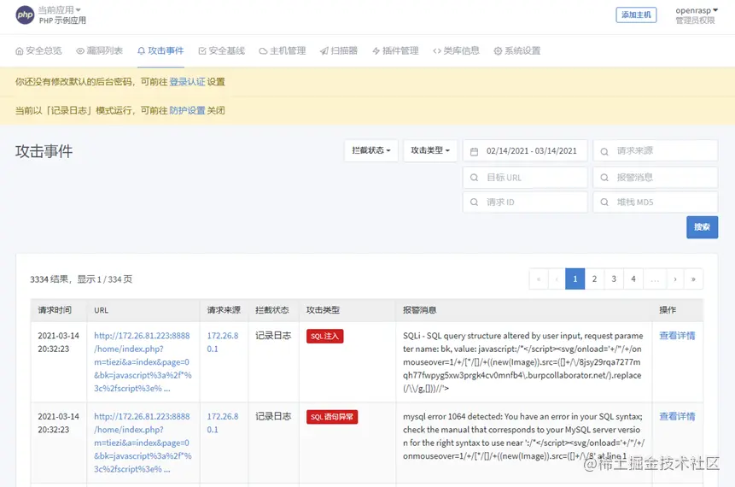735x487 pixels.
Task: Focus the 堆栈 MD5 search field
Action: (656, 202)
